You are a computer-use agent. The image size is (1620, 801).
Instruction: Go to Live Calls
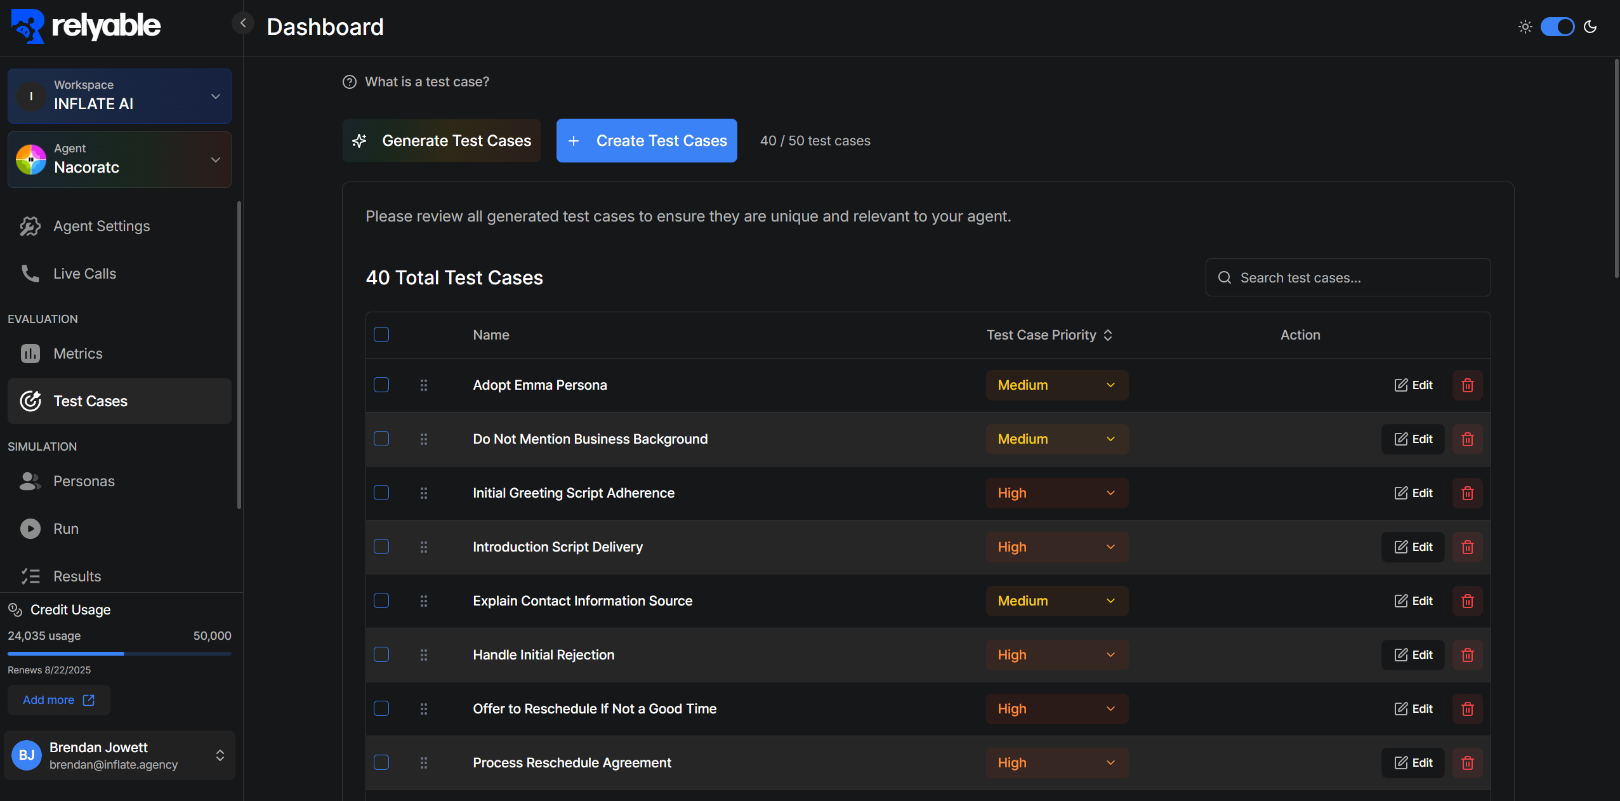[119, 274]
